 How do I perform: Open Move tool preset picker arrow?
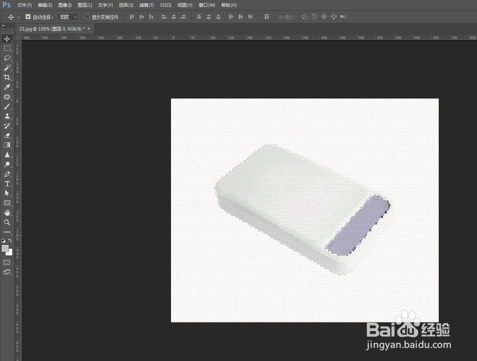(x=18, y=17)
